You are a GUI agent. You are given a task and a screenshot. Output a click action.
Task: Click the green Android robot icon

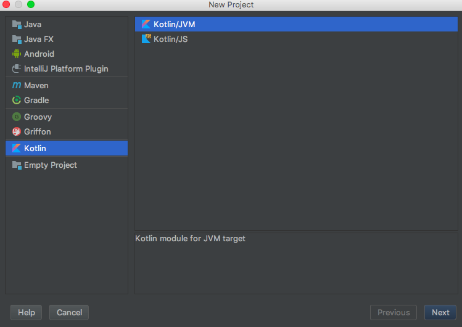[17, 54]
